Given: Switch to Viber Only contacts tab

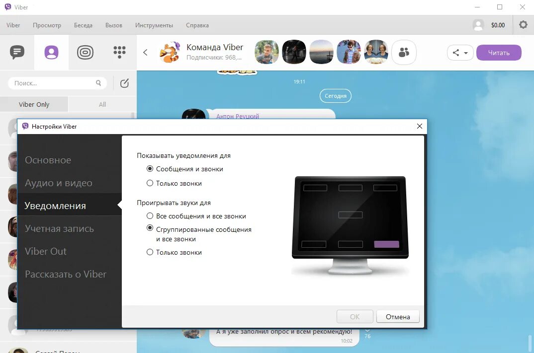Looking at the screenshot, I should coord(34,104).
